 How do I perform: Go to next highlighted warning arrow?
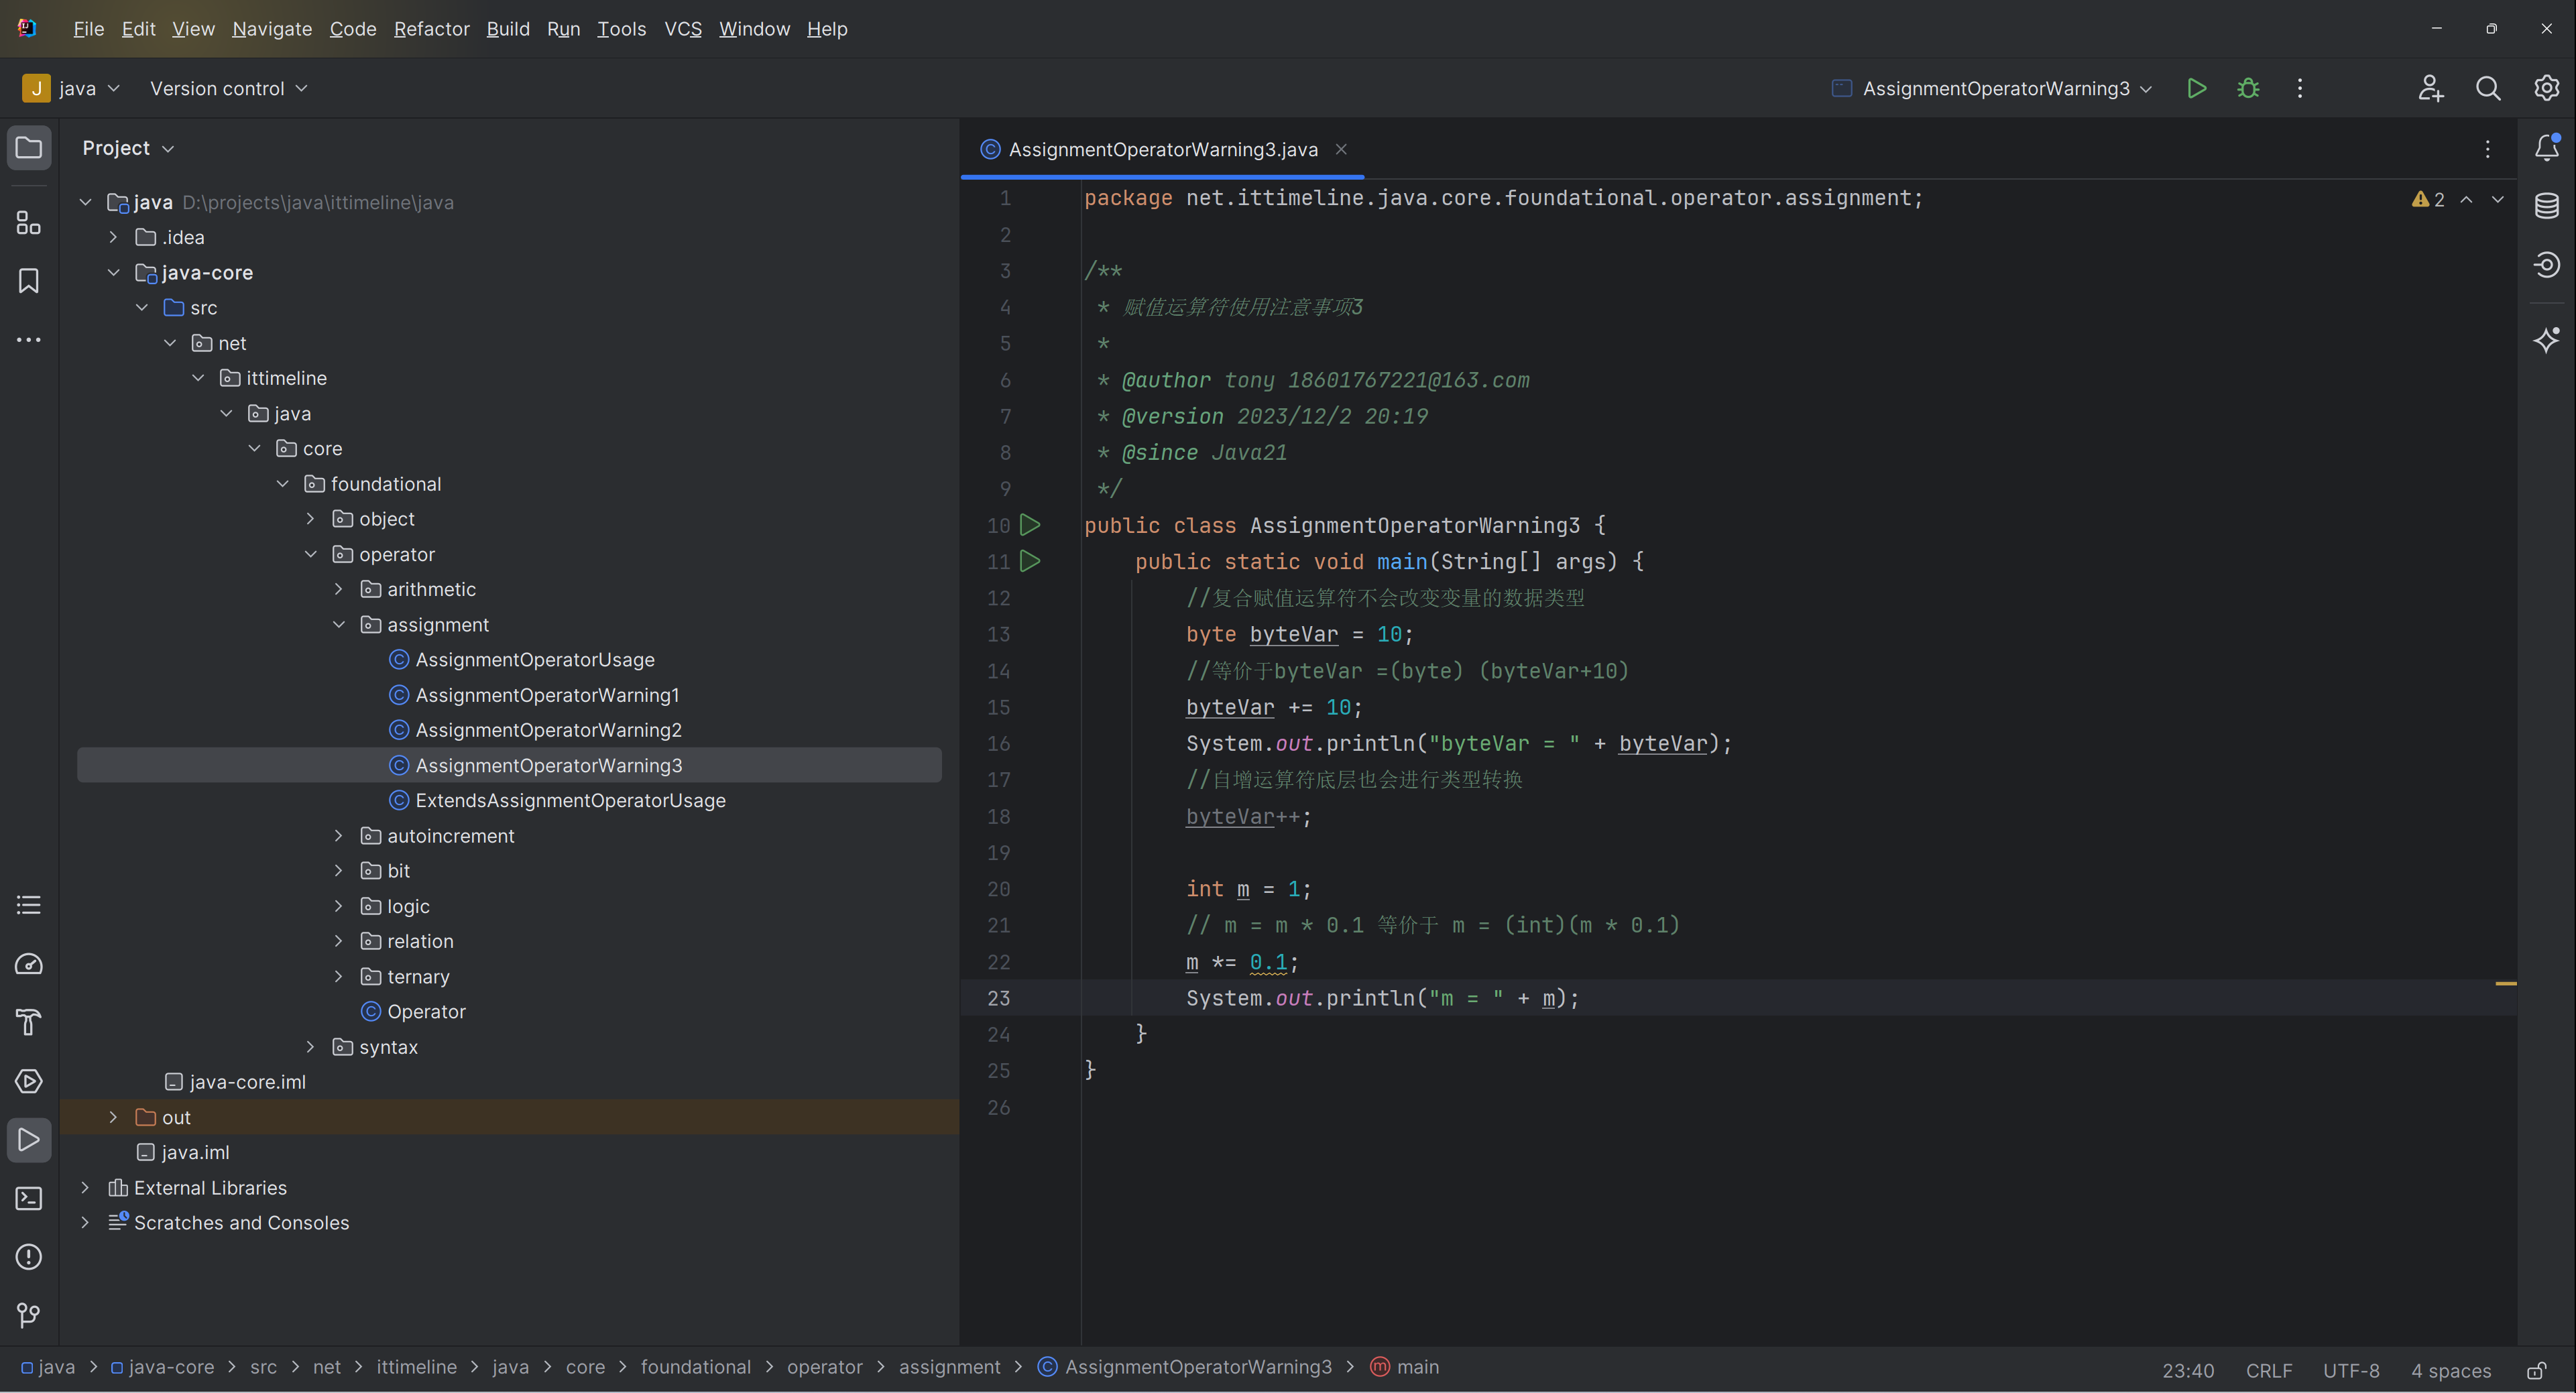pos(2498,199)
